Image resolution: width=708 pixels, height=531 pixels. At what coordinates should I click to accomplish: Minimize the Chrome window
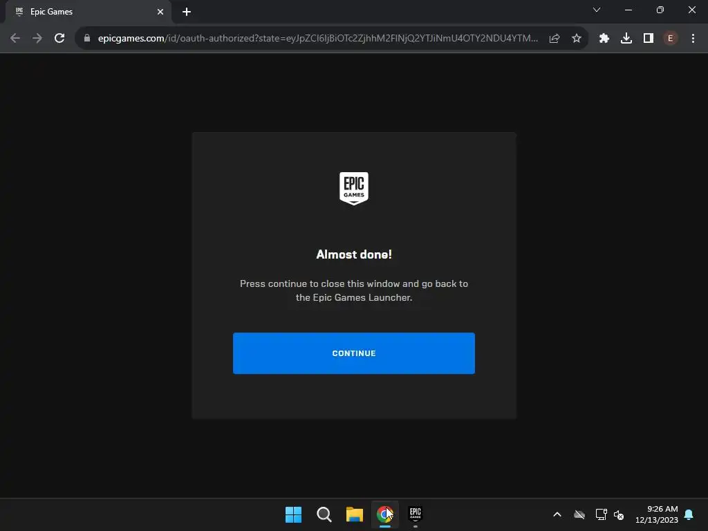point(628,10)
